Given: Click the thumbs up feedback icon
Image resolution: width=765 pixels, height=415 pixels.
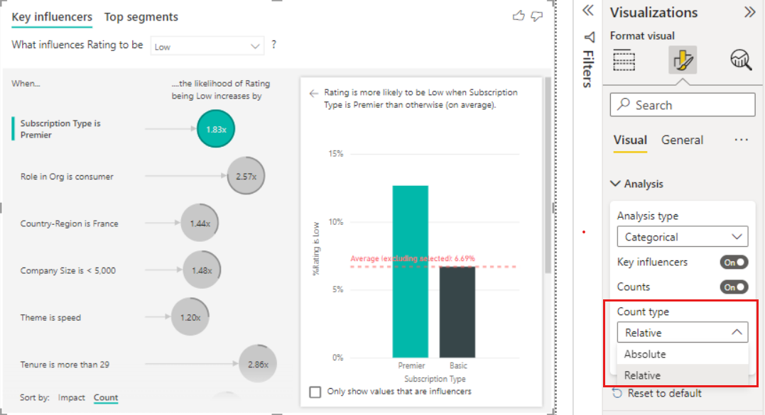Looking at the screenshot, I should click(519, 16).
